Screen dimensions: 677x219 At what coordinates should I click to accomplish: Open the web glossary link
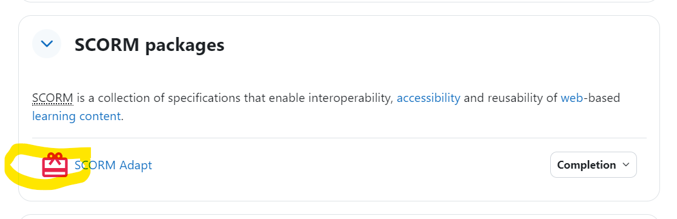(x=572, y=98)
